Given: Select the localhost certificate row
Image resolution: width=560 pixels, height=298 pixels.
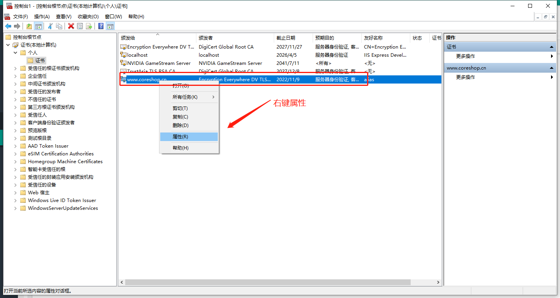Looking at the screenshot, I should [x=137, y=55].
